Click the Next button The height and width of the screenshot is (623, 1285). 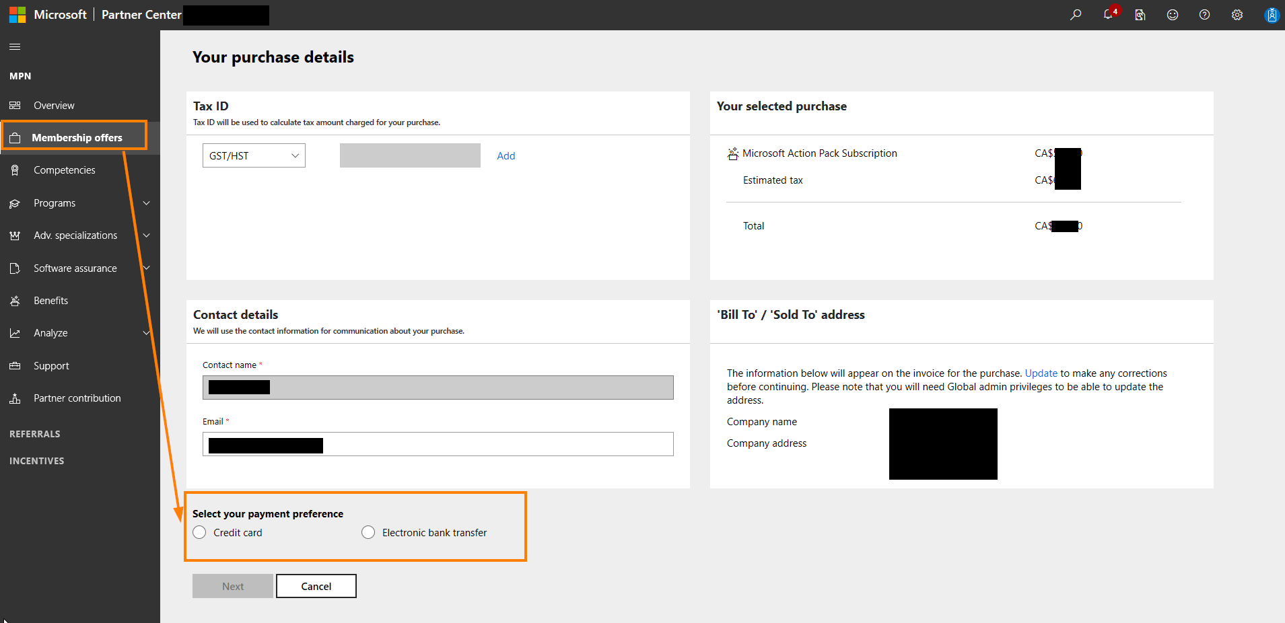(233, 586)
